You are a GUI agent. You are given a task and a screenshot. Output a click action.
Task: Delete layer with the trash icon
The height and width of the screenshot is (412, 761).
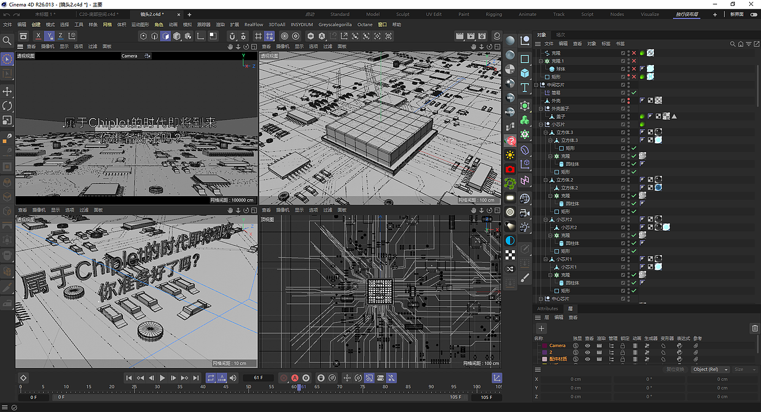click(x=754, y=328)
